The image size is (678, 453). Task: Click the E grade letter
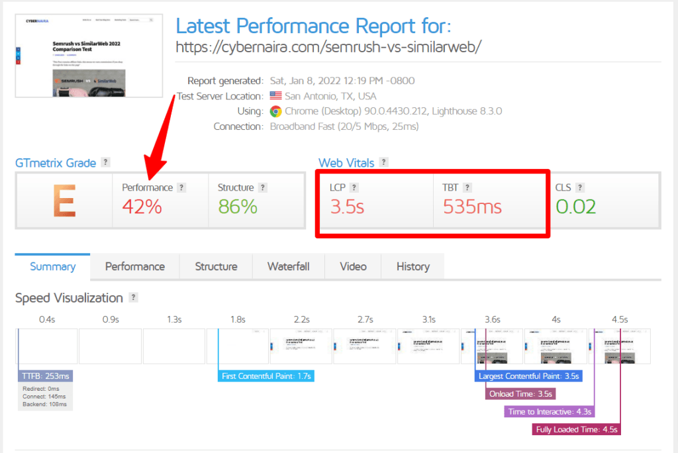(x=64, y=201)
